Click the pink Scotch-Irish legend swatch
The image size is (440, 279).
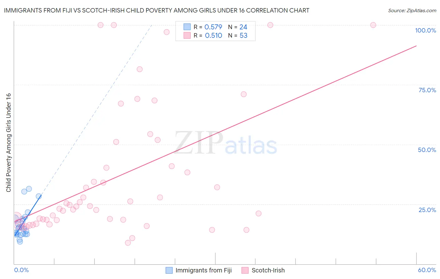(x=245, y=270)
